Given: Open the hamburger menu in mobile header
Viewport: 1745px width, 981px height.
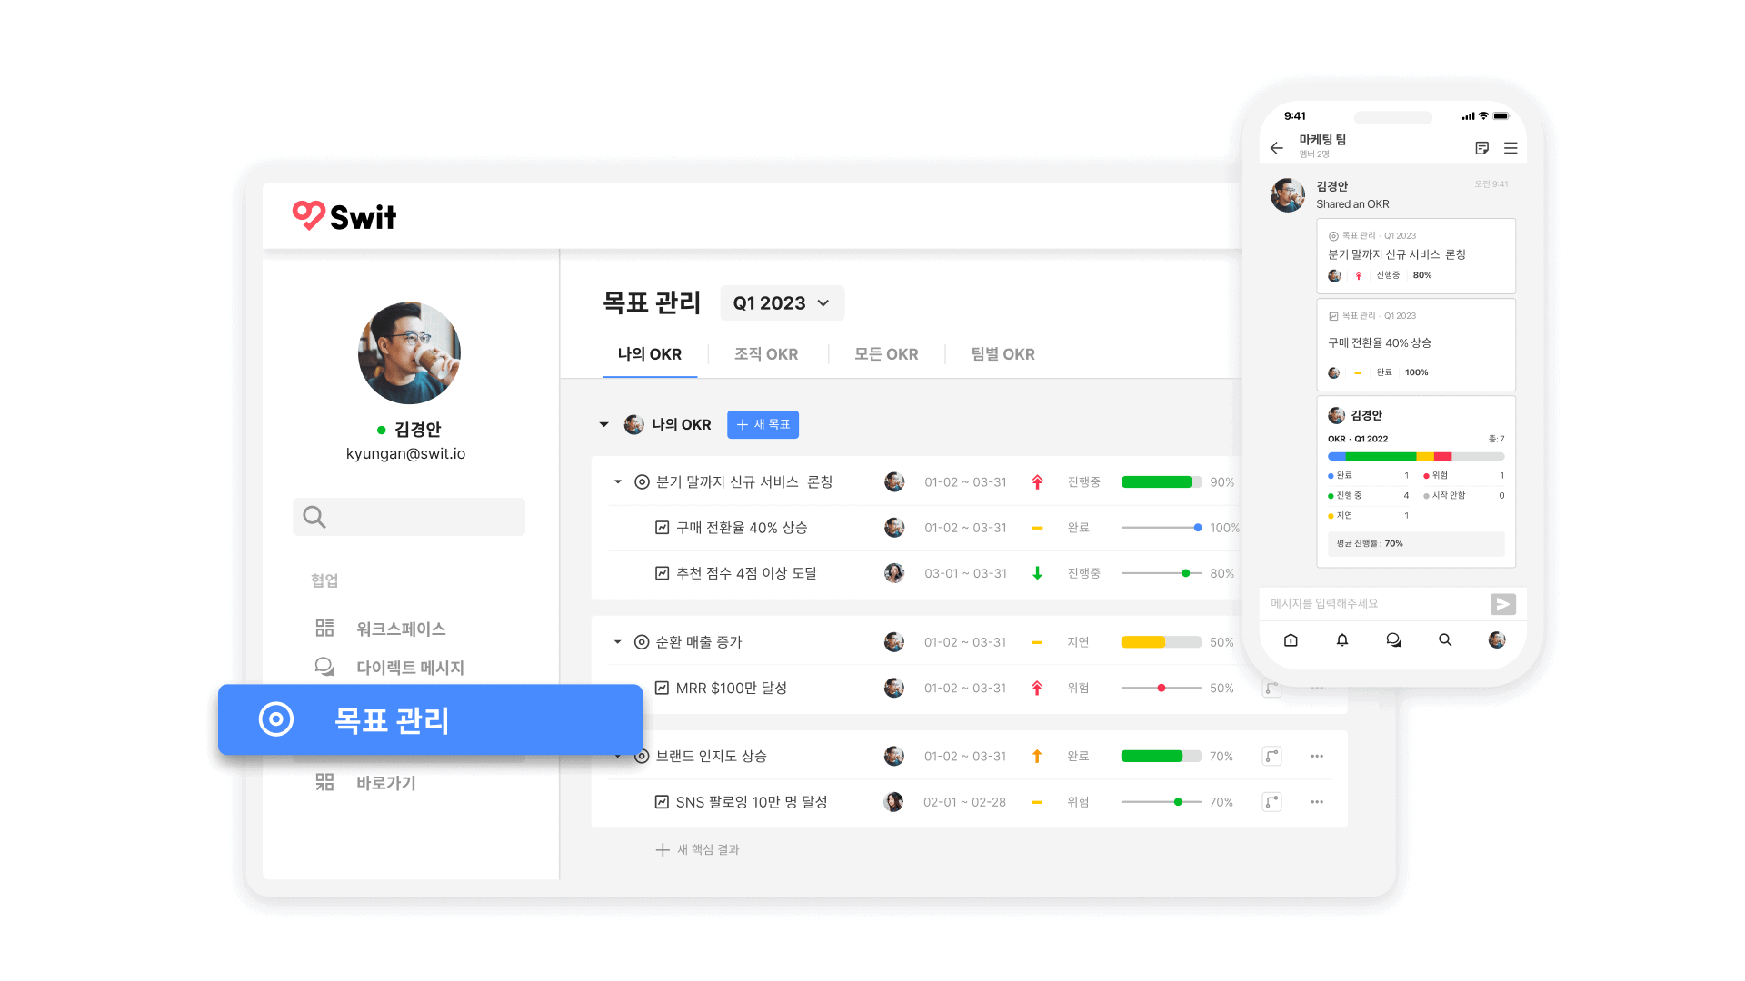Looking at the screenshot, I should (x=1511, y=148).
